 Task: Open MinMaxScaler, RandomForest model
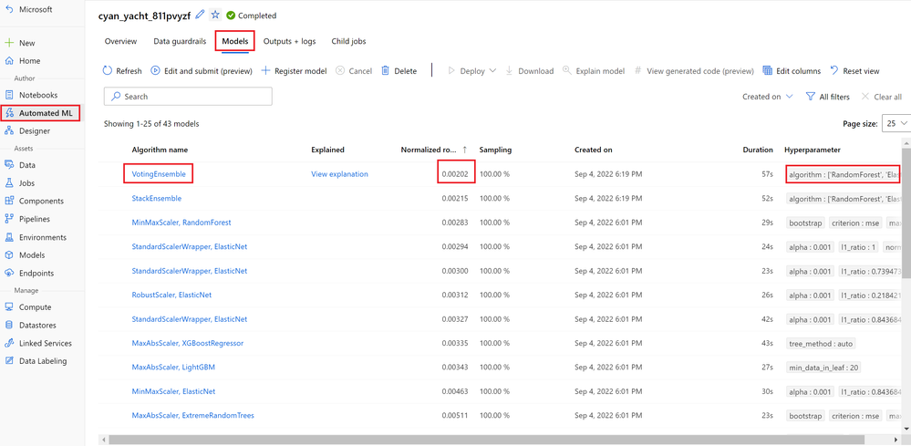point(181,223)
